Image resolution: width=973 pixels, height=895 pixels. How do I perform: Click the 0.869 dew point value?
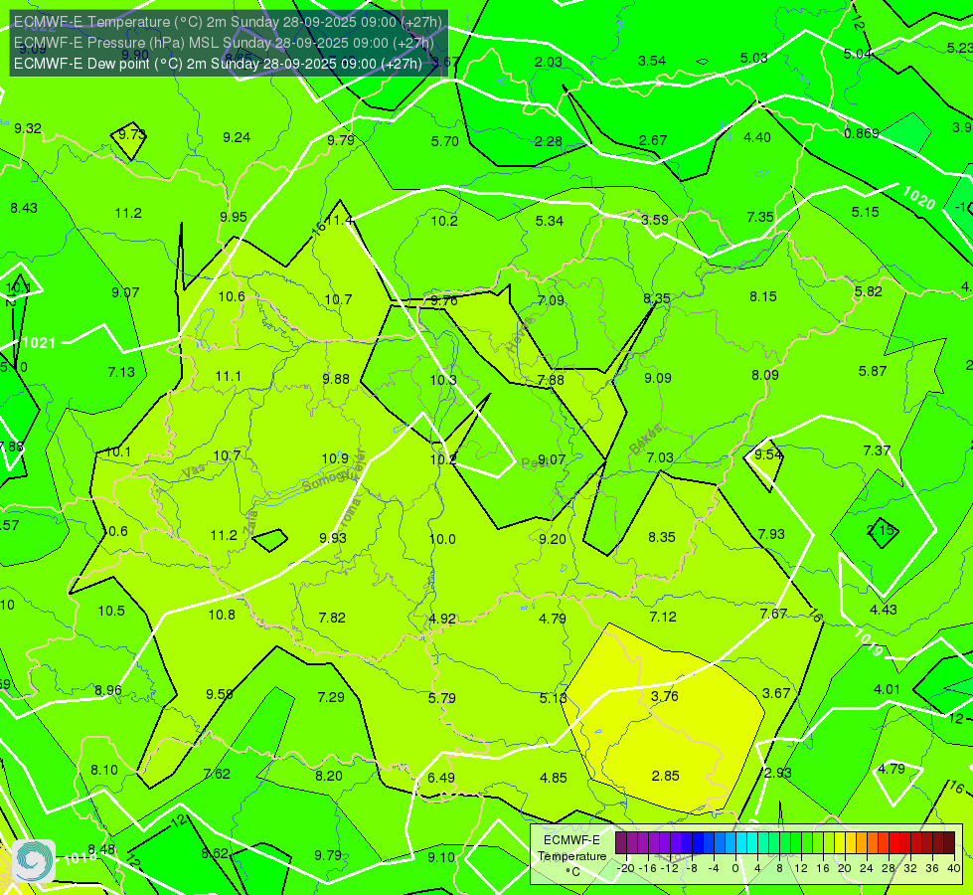click(x=862, y=133)
